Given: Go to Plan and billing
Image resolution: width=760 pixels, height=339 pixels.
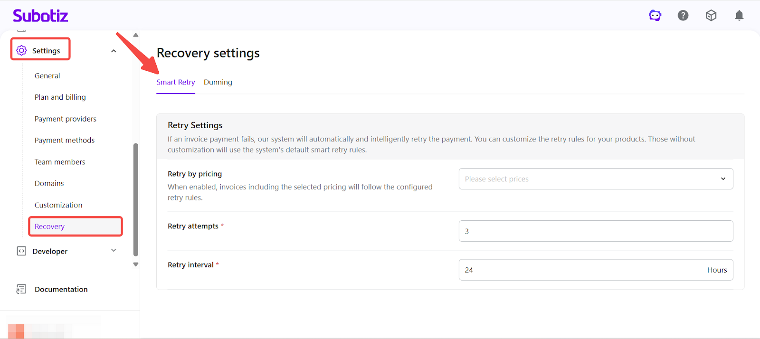Looking at the screenshot, I should pos(60,97).
